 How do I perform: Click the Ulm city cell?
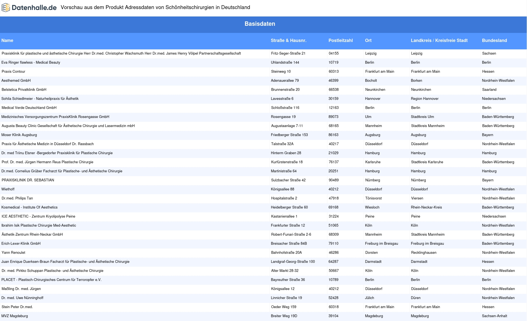368,117
